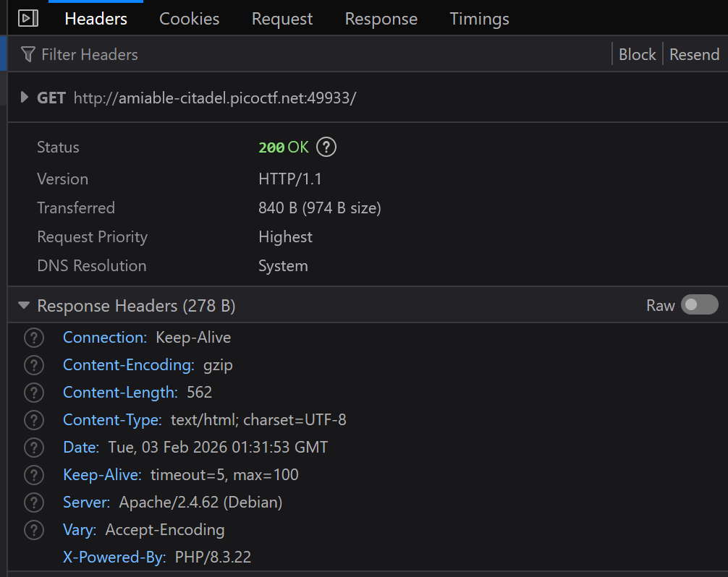Enable the Raw headers toggle

pyautogui.click(x=701, y=305)
